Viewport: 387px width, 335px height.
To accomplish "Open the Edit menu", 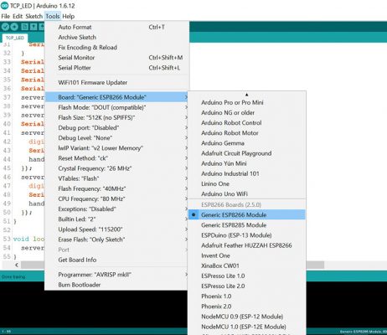I will [x=18, y=16].
